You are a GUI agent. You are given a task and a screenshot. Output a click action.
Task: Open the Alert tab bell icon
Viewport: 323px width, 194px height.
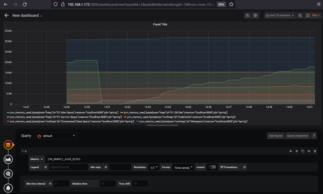[8, 188]
